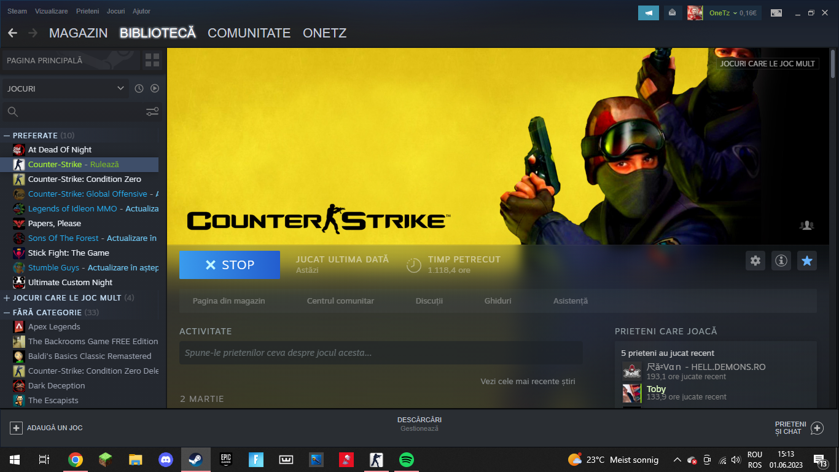Open the Vizualizare menu

52,11
